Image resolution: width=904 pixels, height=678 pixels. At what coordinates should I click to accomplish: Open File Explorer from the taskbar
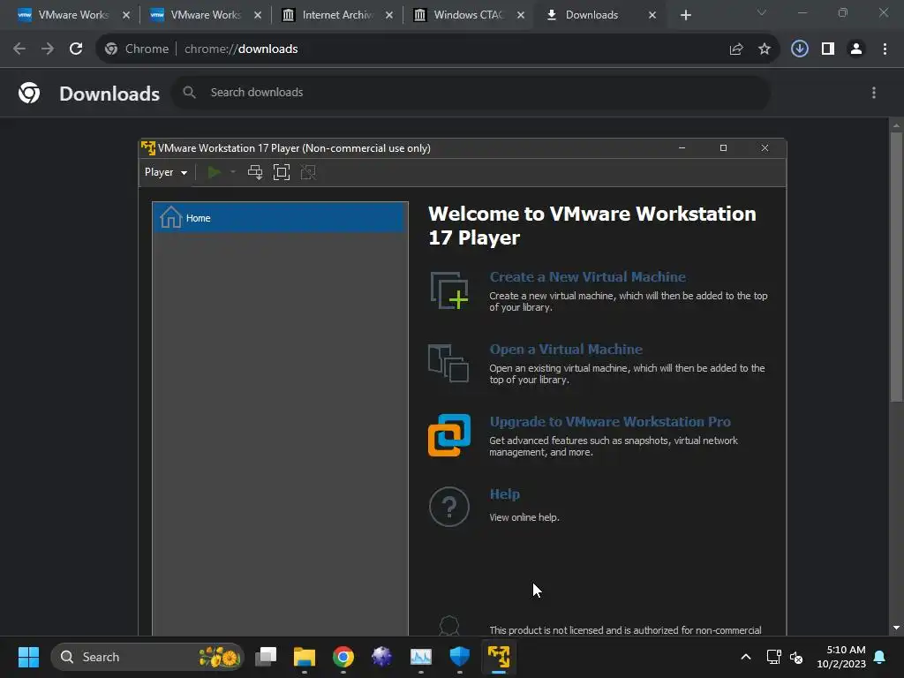305,657
